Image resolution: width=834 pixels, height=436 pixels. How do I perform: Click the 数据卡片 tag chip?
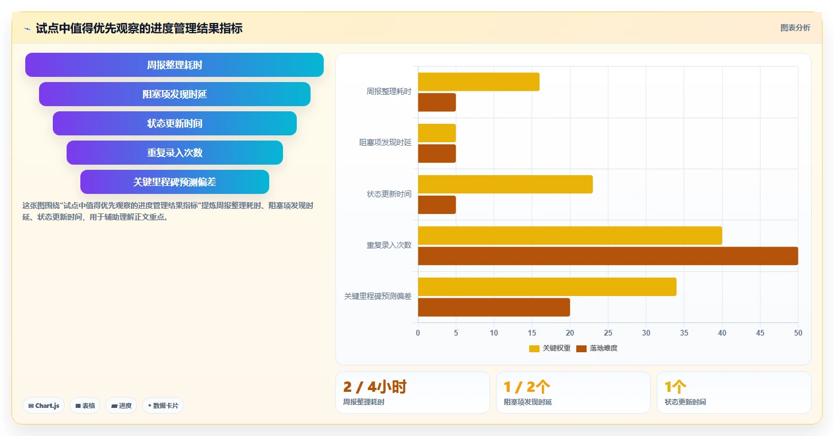point(163,406)
